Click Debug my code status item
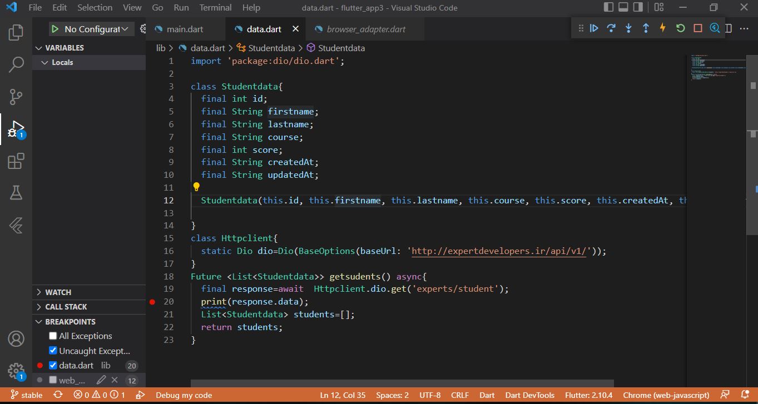The height and width of the screenshot is (404, 758). tap(184, 395)
